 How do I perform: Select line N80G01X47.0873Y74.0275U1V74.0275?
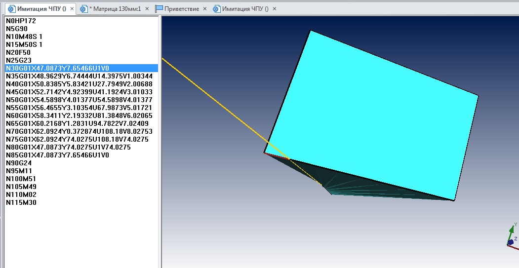[x=81, y=147]
